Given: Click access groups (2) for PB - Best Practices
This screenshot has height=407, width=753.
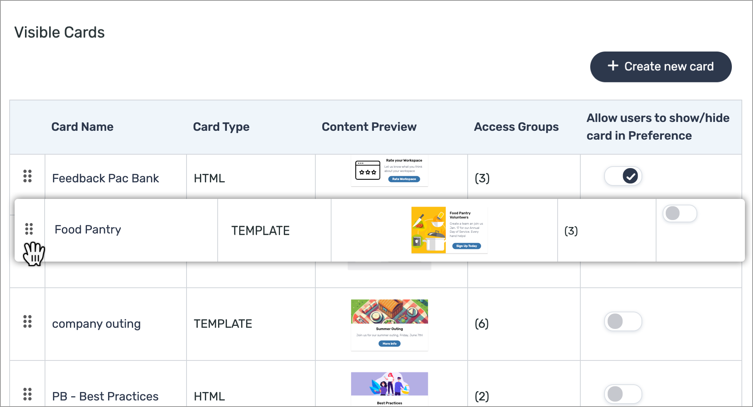Looking at the screenshot, I should (481, 396).
